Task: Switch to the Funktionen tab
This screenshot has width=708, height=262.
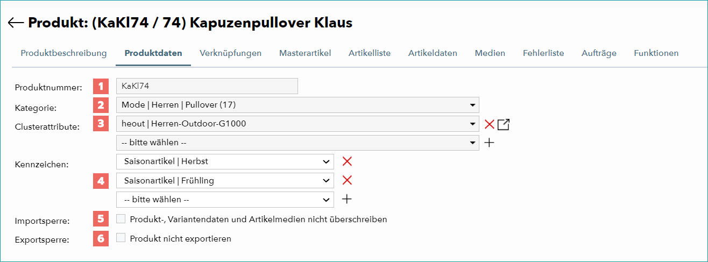Action: tap(656, 53)
